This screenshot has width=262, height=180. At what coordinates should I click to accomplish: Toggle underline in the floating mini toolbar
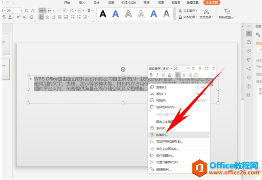(x=164, y=75)
